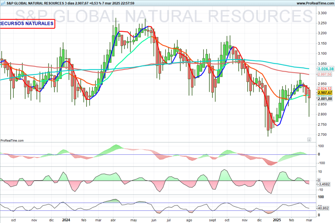Screen dimensions: 335x223
Task: Click the -10 indicator axis label
Action: click(321, 190)
